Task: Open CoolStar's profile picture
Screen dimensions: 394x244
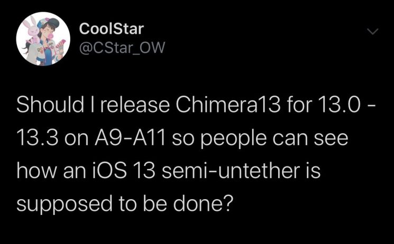Action: pos(43,39)
